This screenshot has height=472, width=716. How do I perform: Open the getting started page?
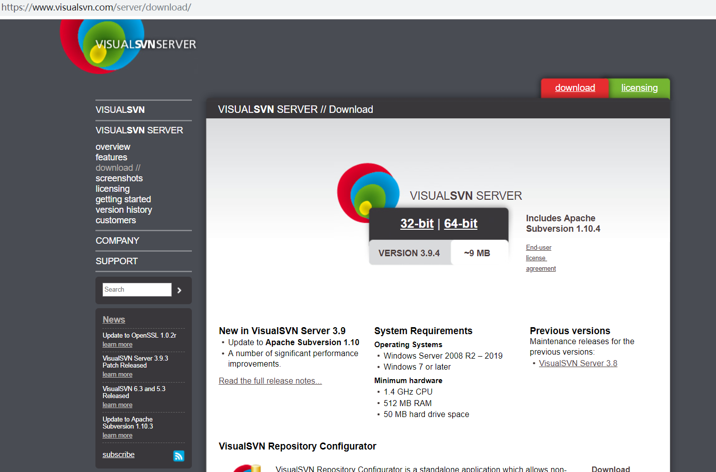123,199
